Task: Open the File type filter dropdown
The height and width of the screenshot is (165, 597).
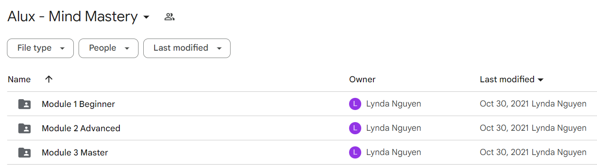Action: [40, 48]
